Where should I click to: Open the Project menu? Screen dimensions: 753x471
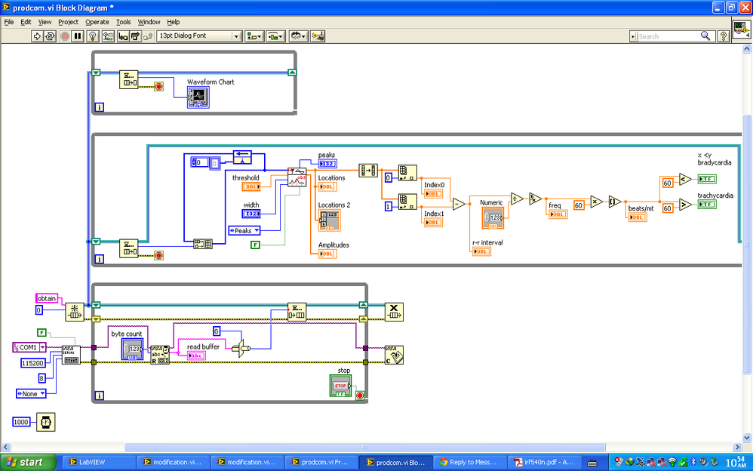(x=68, y=22)
